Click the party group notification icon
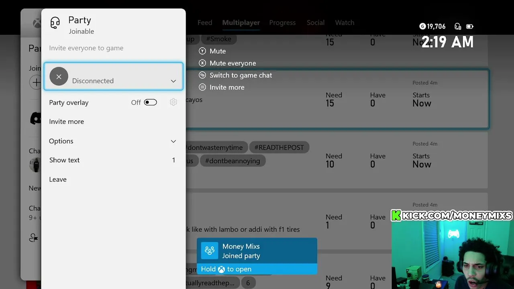This screenshot has width=514, height=289. [x=210, y=251]
